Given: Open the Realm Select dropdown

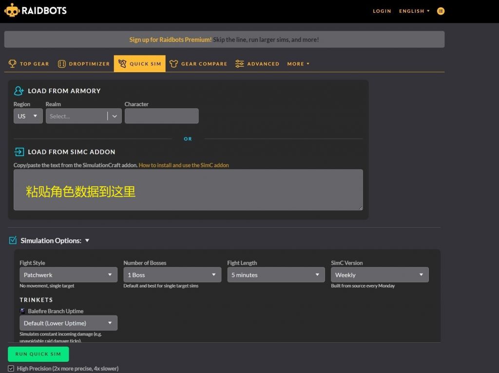Looking at the screenshot, I should [83, 116].
